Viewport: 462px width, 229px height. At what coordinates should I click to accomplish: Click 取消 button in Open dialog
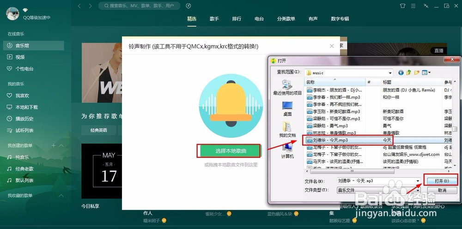click(x=442, y=190)
